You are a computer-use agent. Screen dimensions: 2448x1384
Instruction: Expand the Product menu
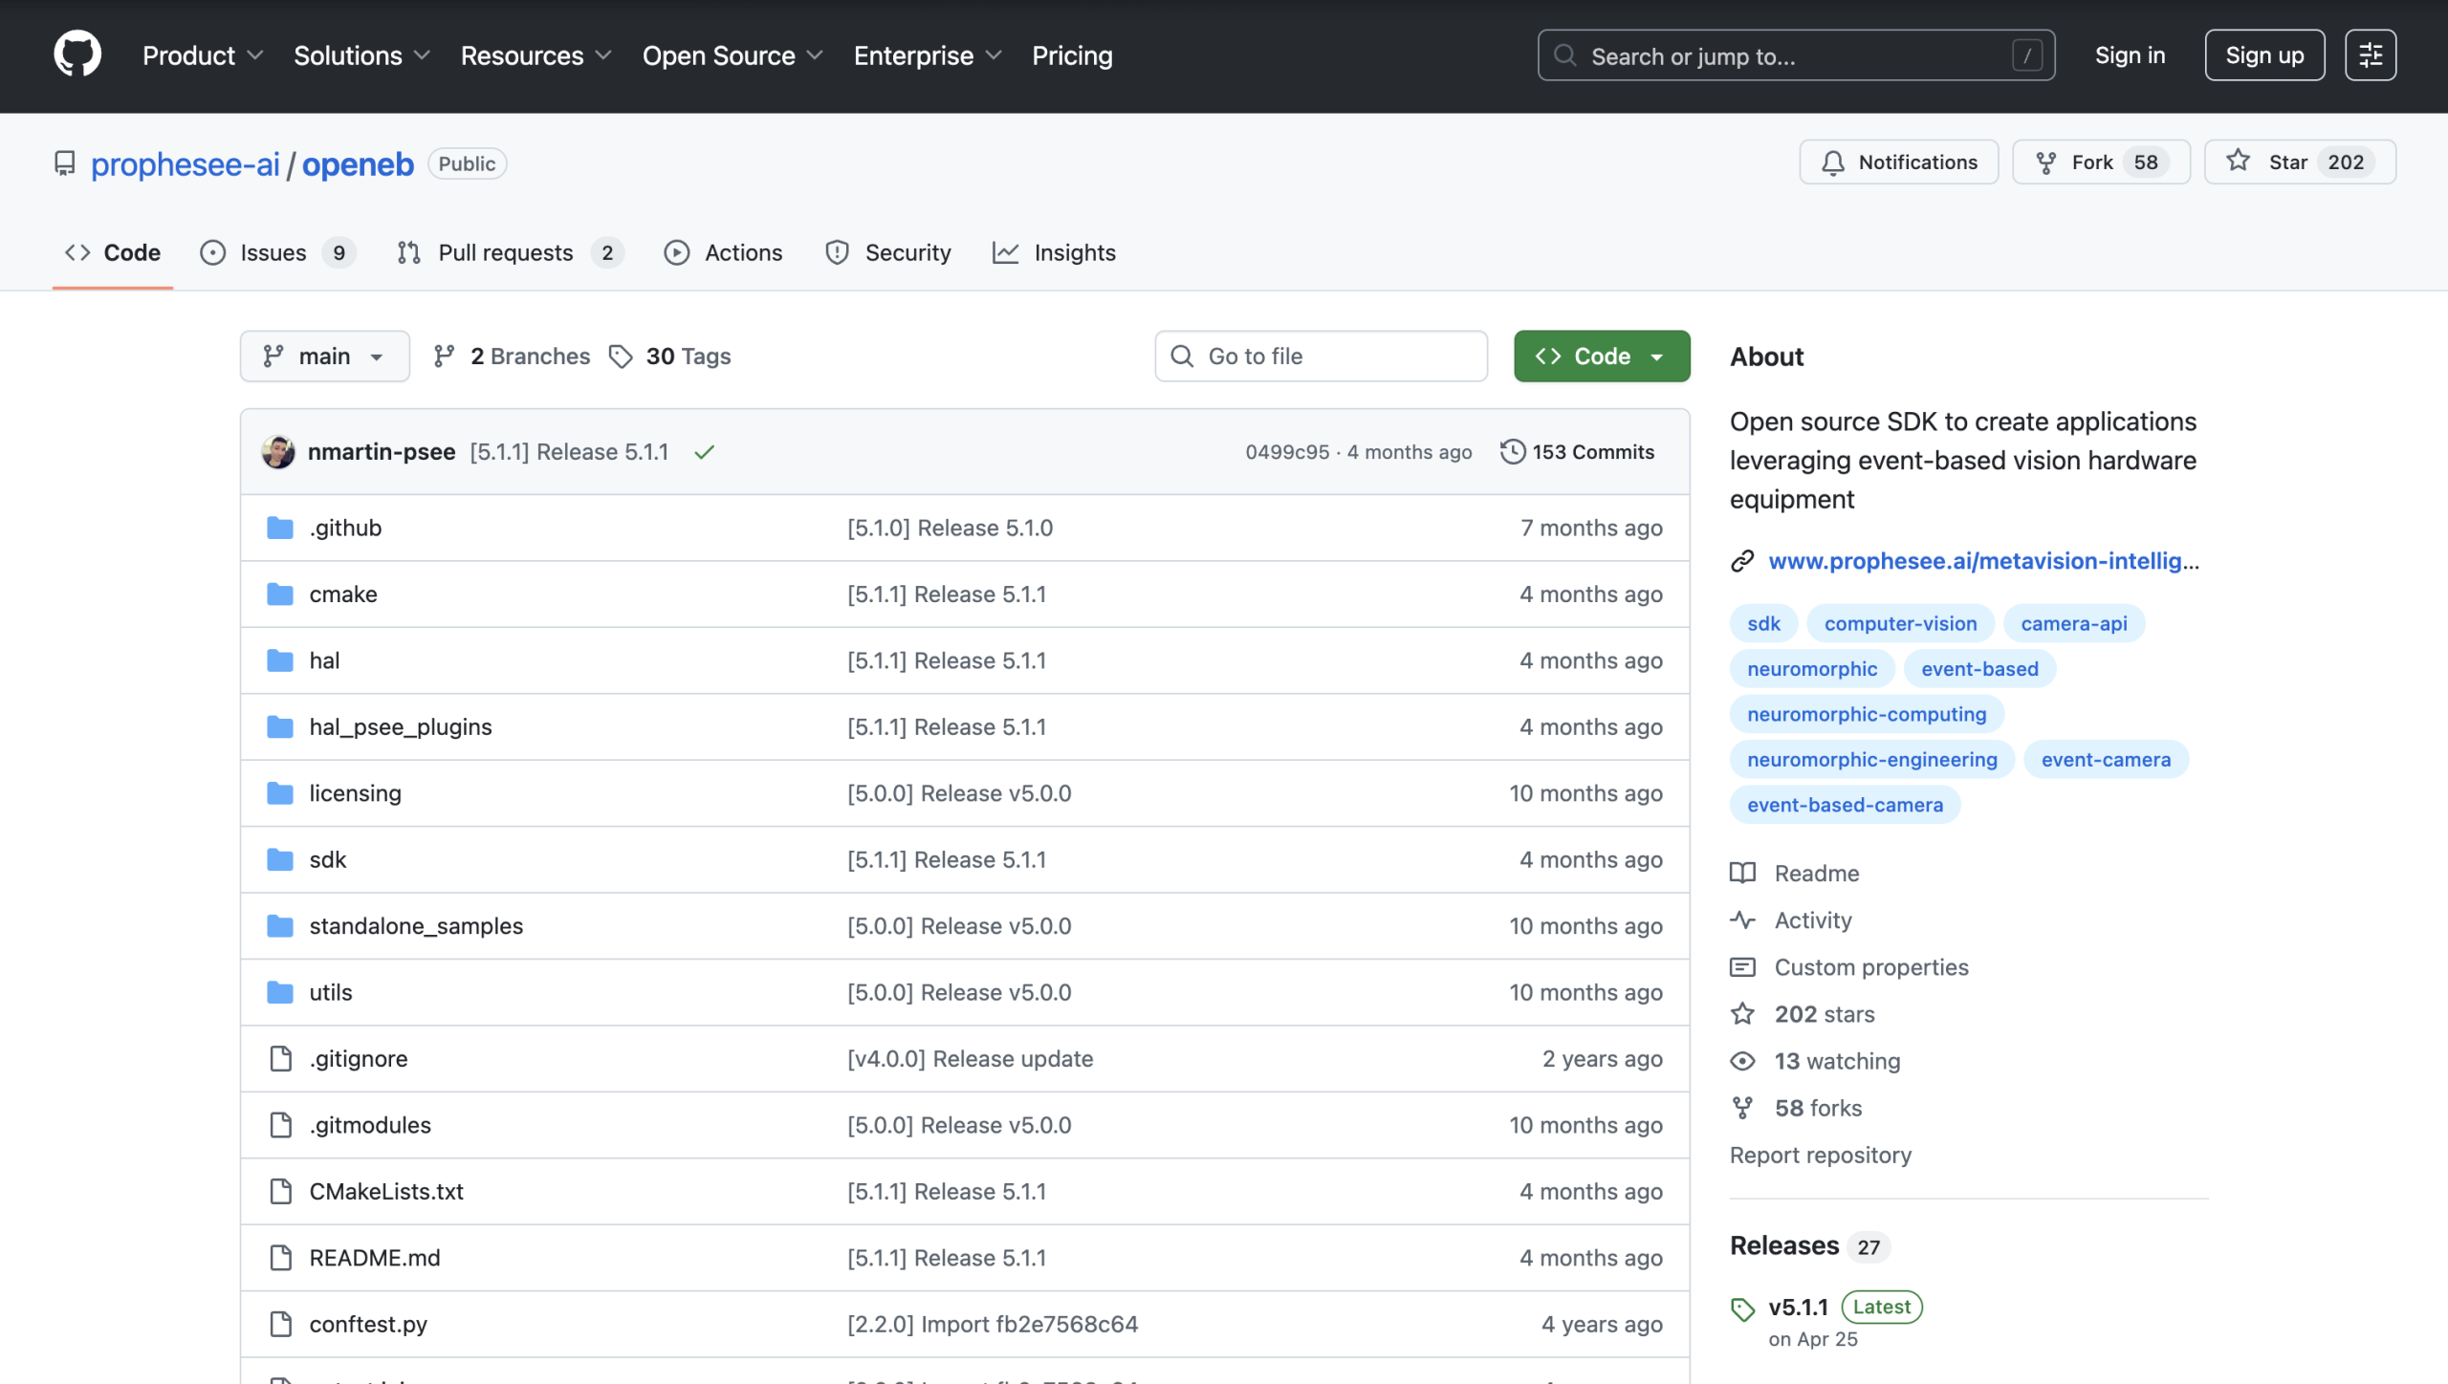[202, 55]
